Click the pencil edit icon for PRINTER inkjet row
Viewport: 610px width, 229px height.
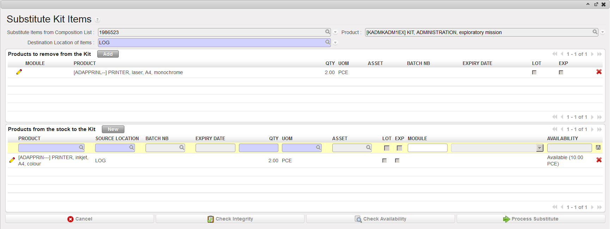pos(12,160)
